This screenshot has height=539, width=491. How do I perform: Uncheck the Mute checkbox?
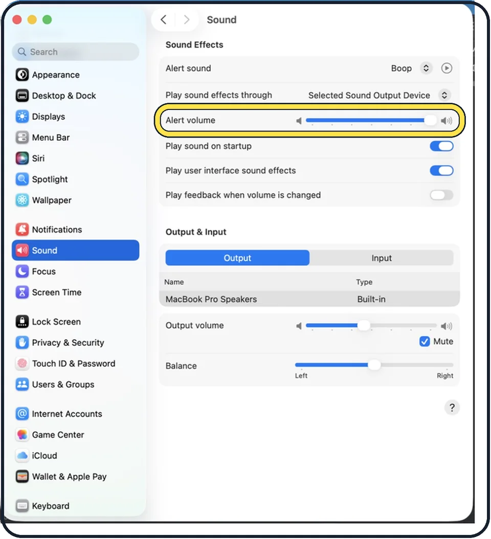(x=425, y=341)
